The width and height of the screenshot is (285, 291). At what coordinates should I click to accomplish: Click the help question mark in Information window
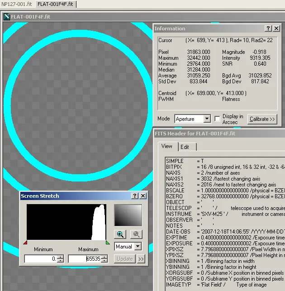(268, 29)
